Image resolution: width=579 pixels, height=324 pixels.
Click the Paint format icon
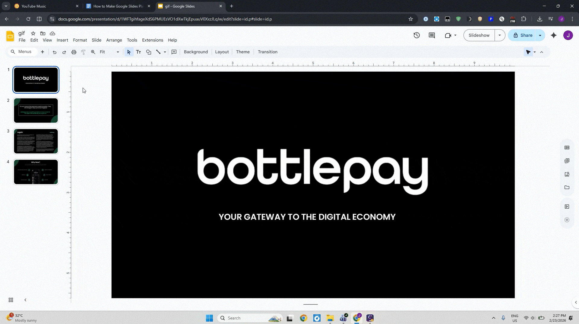point(84,52)
